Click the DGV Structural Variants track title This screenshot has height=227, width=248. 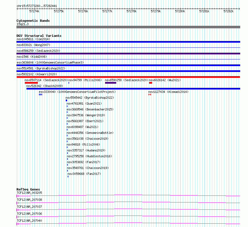pos(39,36)
